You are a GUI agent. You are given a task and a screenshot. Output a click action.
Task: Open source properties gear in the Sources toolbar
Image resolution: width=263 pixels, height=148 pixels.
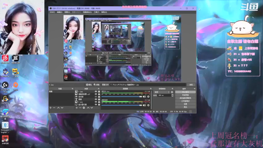coord(84,108)
